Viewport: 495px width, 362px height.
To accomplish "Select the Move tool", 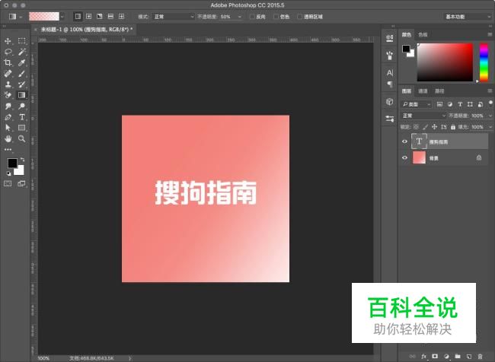I will [x=8, y=41].
